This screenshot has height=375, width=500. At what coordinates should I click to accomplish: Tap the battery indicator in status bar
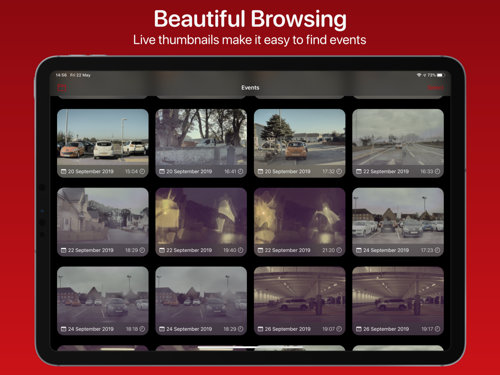point(441,75)
